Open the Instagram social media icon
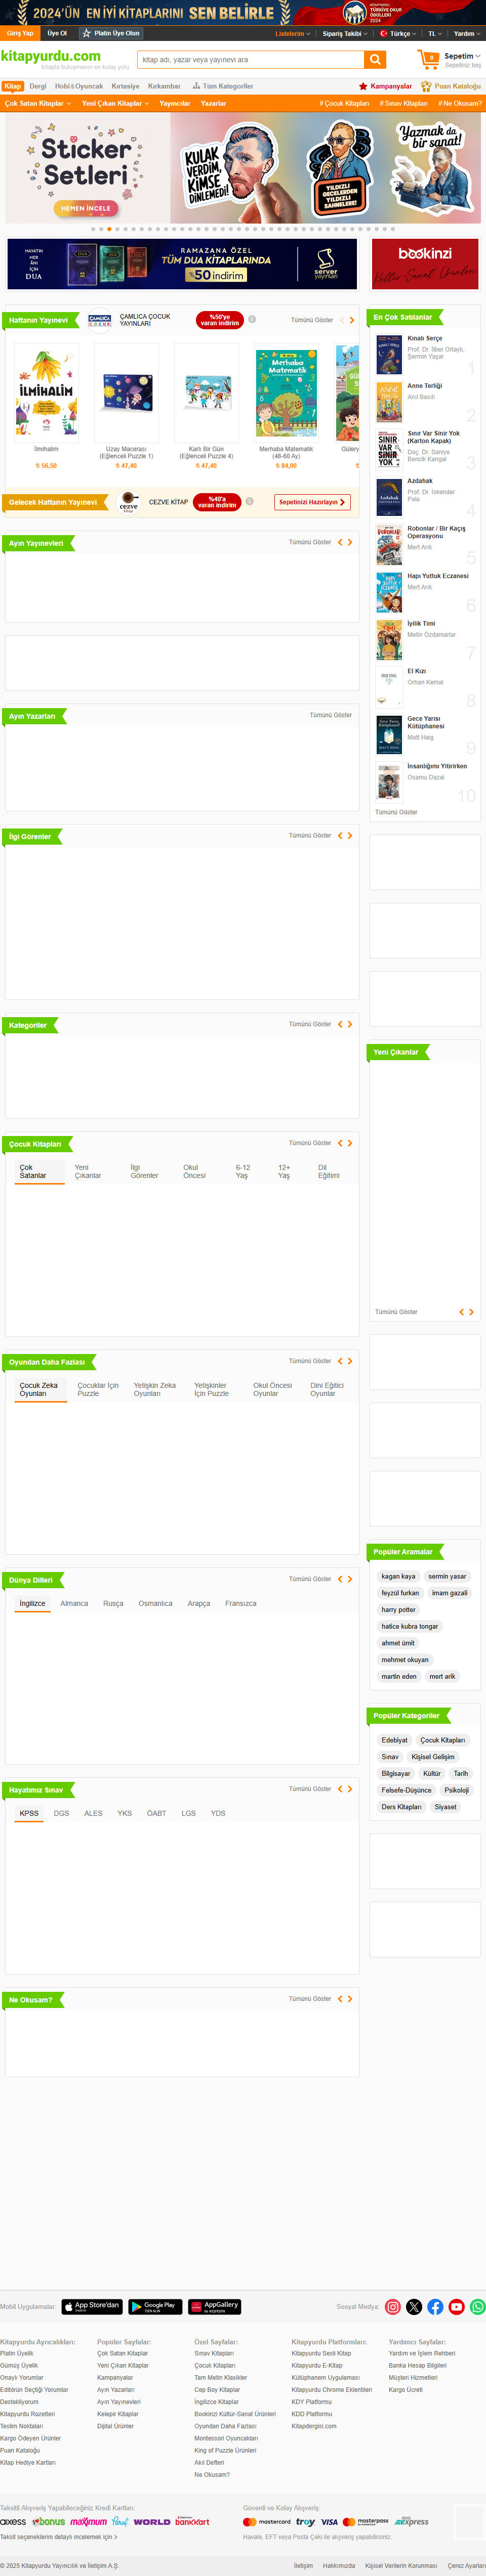Image resolution: width=486 pixels, height=2576 pixels. coord(393,2307)
